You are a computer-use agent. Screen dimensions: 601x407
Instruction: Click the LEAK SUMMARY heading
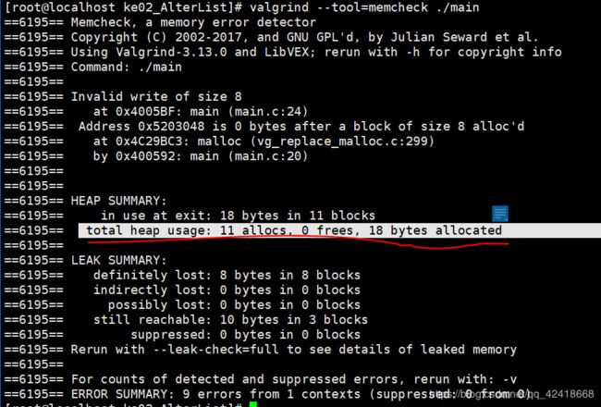(x=119, y=260)
